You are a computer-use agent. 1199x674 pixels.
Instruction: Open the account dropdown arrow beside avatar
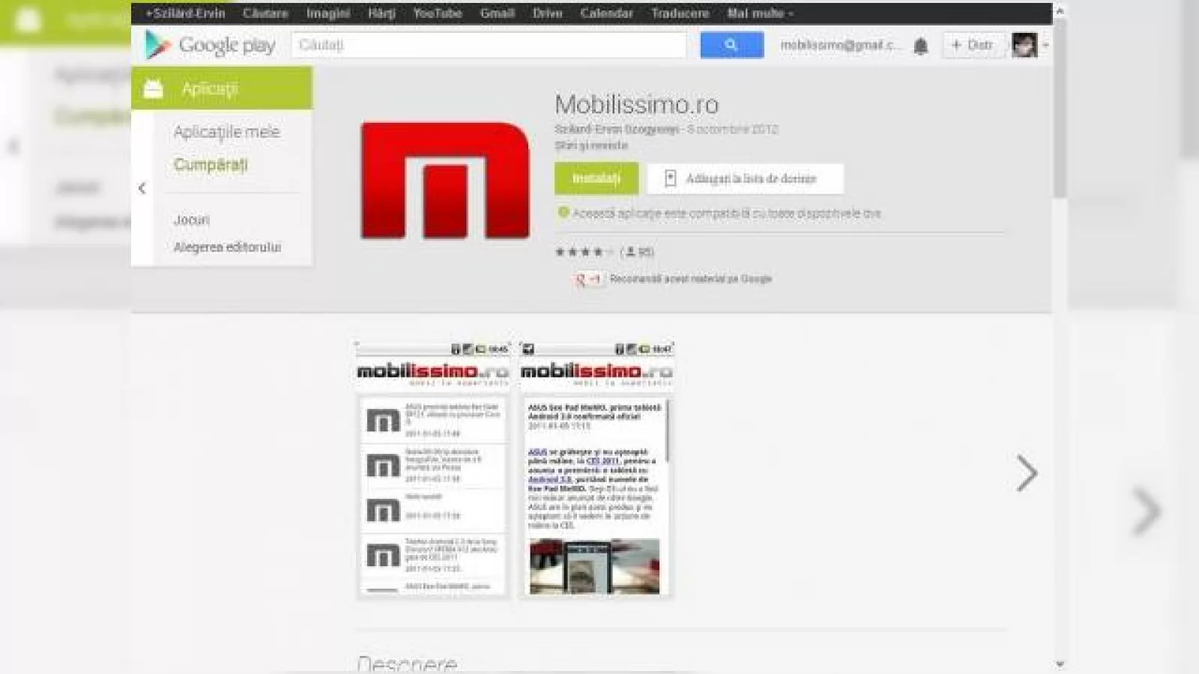(1045, 45)
